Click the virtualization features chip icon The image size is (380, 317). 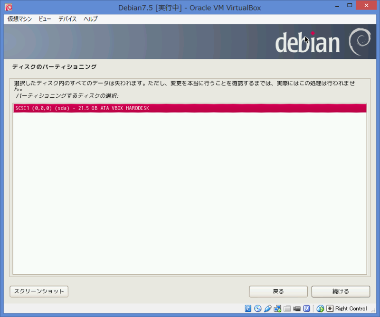coord(307,308)
